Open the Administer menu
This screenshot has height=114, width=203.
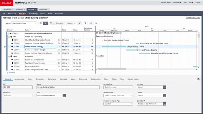[177, 3]
